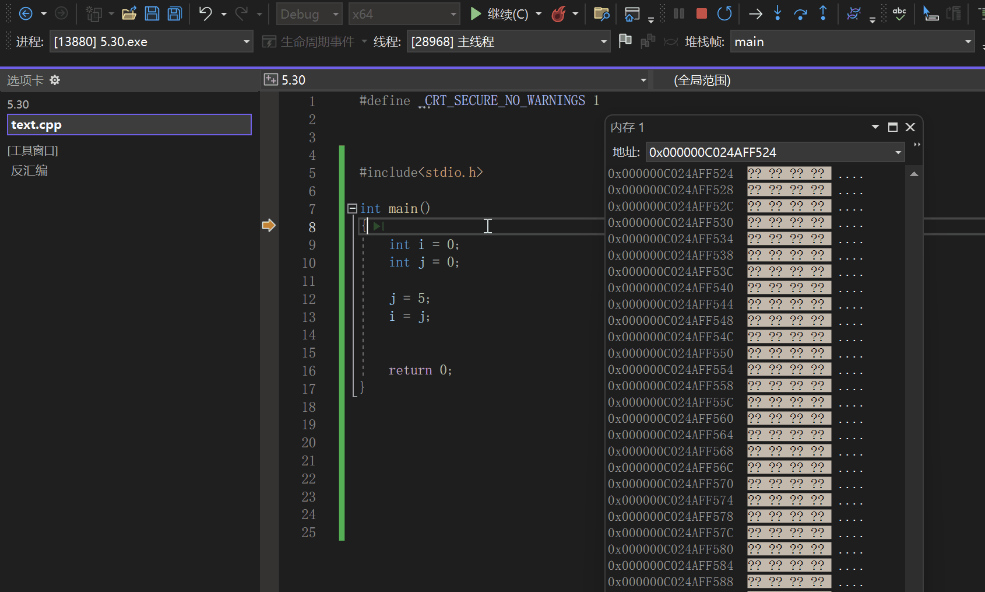Open the file with the open folder icon
The width and height of the screenshot is (985, 592).
(129, 13)
